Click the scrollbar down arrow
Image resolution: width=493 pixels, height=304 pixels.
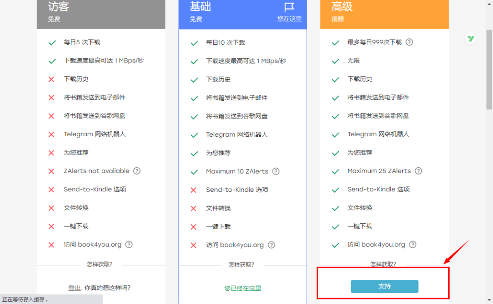coord(489,300)
